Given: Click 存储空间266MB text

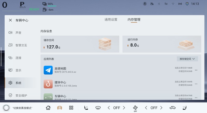Looking at the screenshot, I should 185,85.
